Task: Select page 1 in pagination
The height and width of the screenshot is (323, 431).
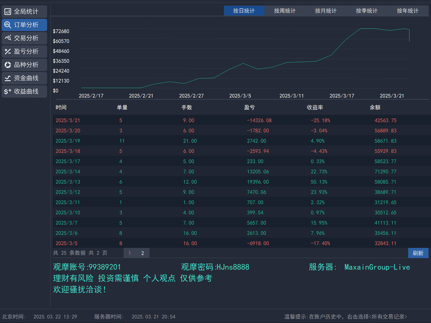Action: tap(130, 253)
